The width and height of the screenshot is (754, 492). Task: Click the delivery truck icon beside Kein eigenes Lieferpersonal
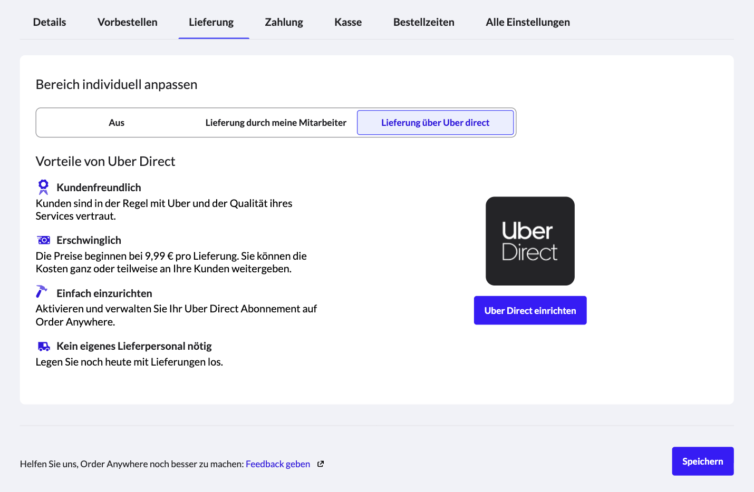pos(44,346)
